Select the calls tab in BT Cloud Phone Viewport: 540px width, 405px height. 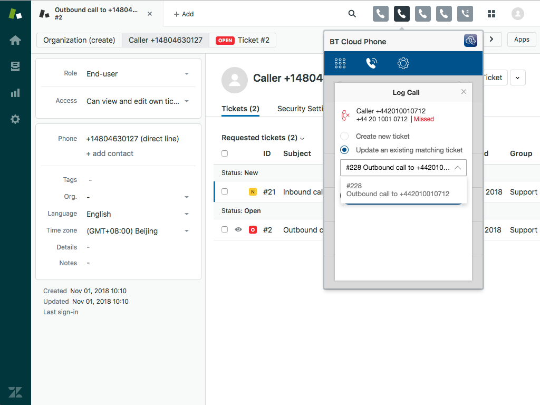(371, 63)
